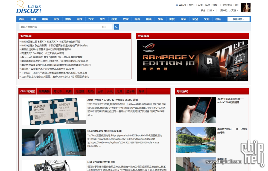The width and height of the screenshot is (268, 171).
Task: Open 腕表 navigation item
Action: coord(149,19)
